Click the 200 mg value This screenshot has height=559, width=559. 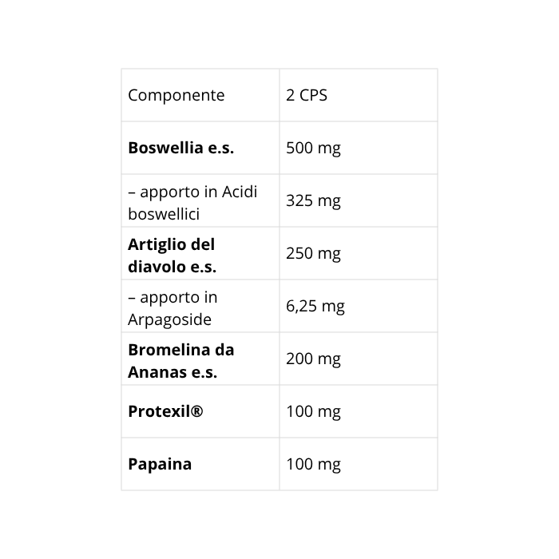click(x=313, y=359)
